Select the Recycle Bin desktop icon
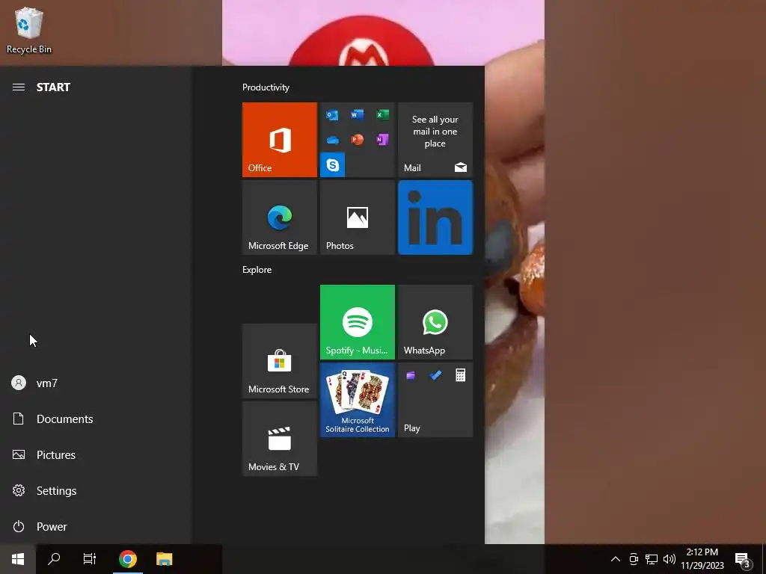The image size is (766, 574). coord(29,30)
